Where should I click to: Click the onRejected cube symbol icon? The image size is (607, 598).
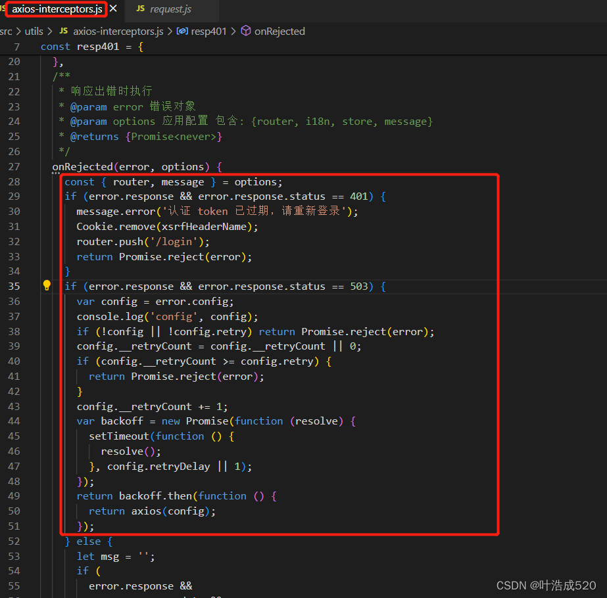point(246,31)
